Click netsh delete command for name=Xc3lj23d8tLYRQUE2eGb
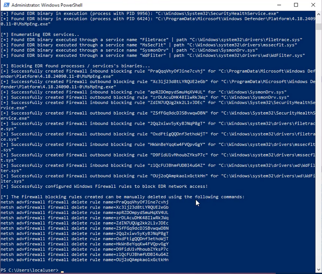 (x=85, y=207)
